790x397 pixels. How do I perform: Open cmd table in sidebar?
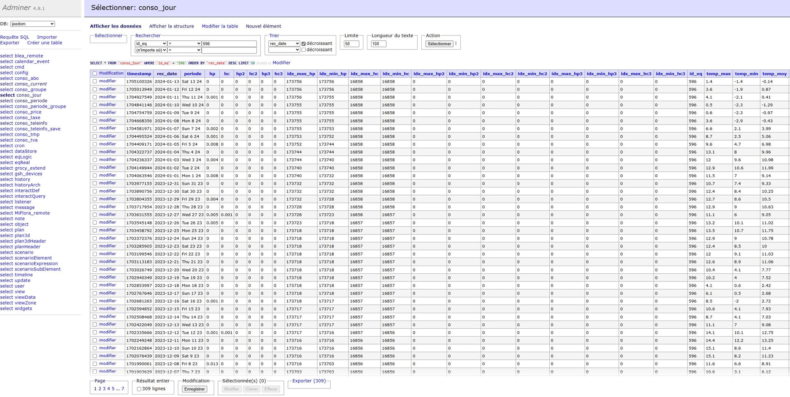(x=19, y=67)
